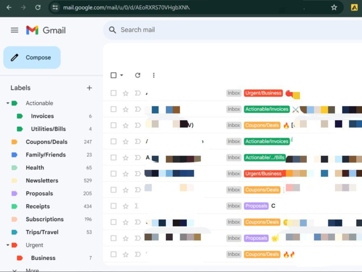Check the last Coupons/Deals email row

(113, 254)
